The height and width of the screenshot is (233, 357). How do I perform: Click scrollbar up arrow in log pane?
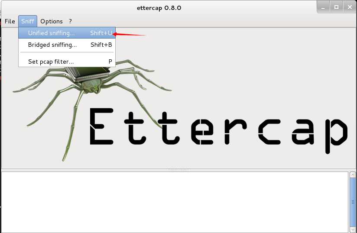coord(352,175)
